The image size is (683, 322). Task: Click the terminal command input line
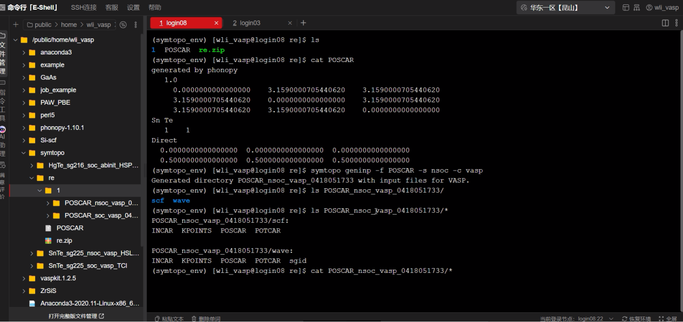[x=302, y=271]
